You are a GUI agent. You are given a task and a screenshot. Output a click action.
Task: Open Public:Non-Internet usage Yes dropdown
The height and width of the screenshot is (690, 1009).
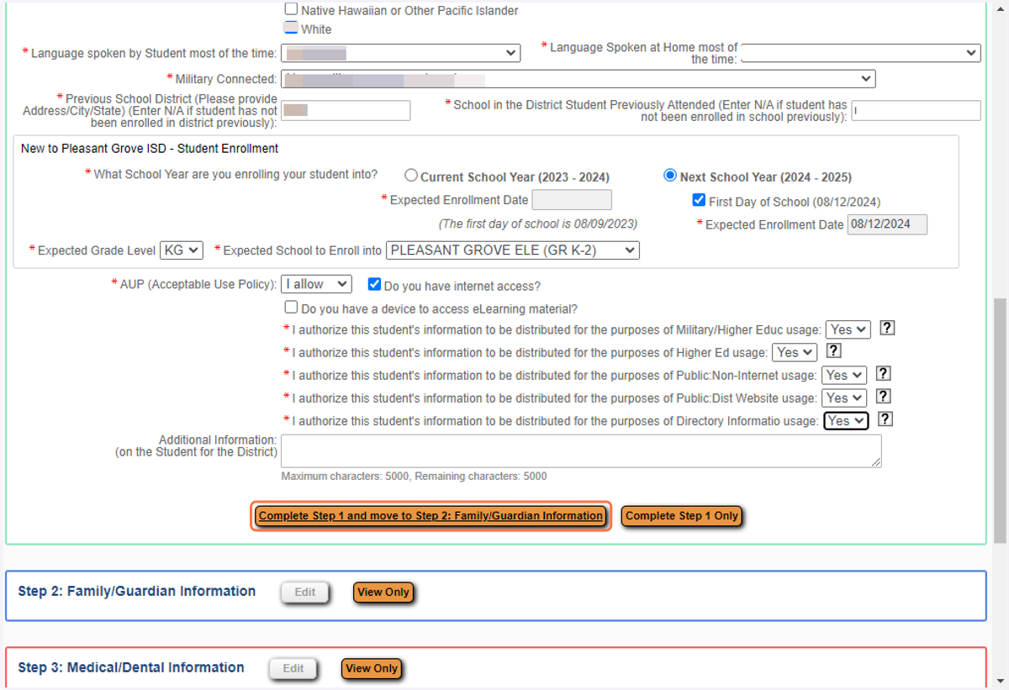[845, 376]
